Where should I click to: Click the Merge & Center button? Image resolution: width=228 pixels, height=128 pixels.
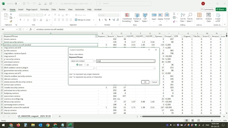[x=83, y=20]
